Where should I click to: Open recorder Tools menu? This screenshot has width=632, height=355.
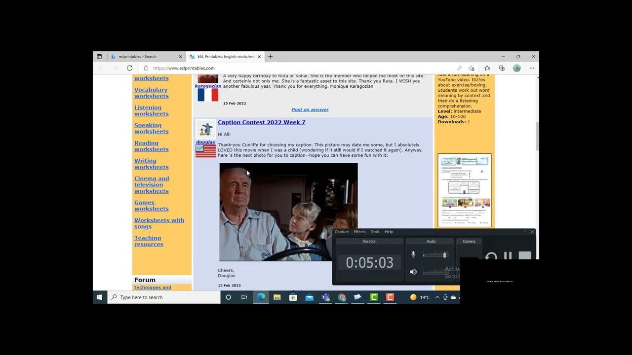pos(375,232)
